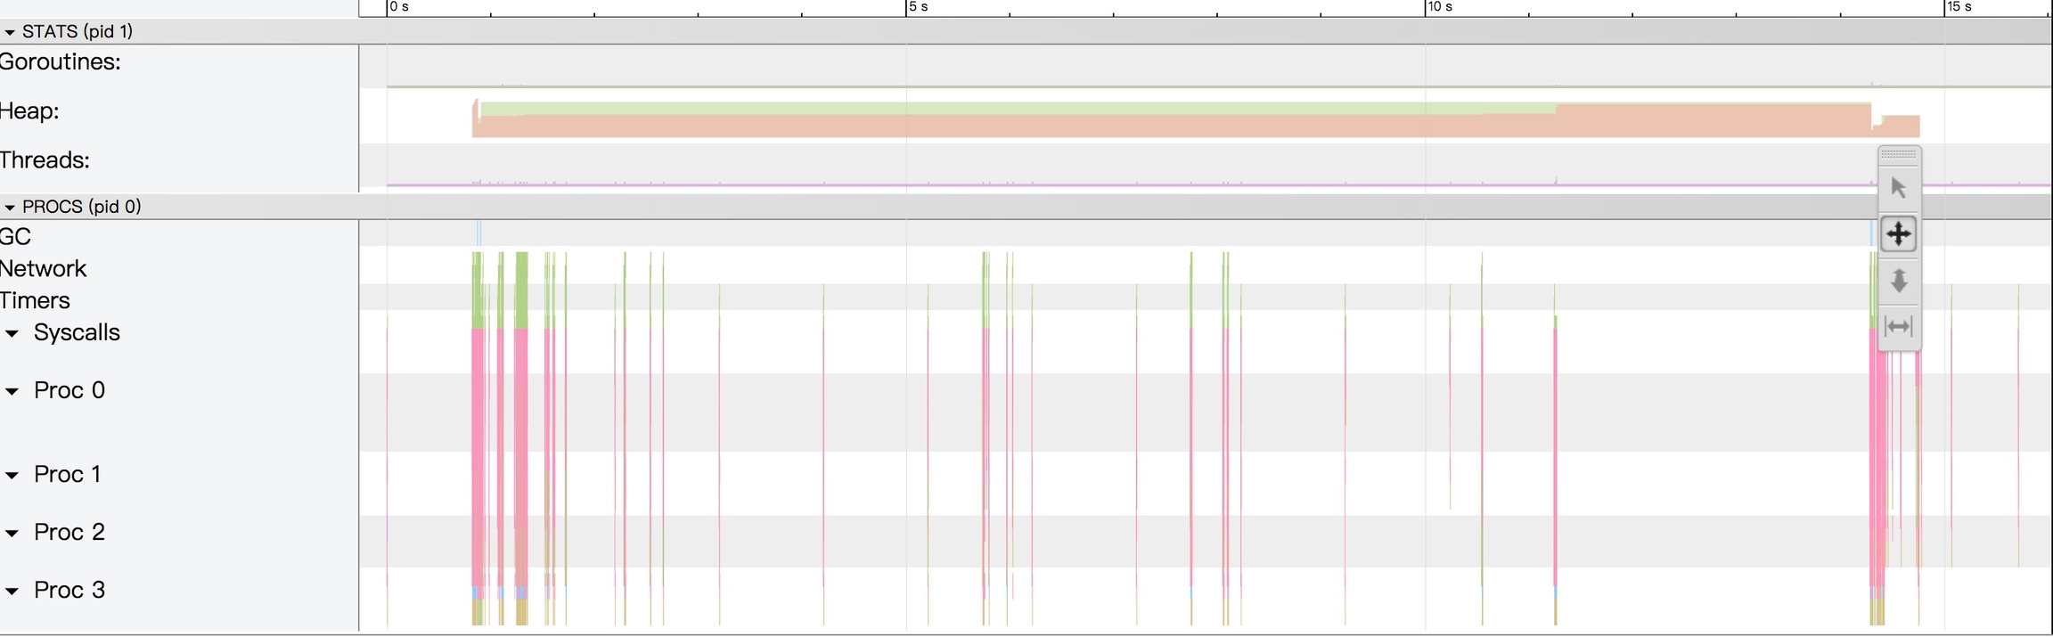Activate the four-way arrow pan tool

pos(1898,234)
